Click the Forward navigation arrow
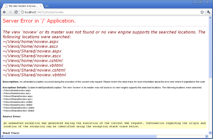Screen dimensions: 213x139 [x=10, y=12]
